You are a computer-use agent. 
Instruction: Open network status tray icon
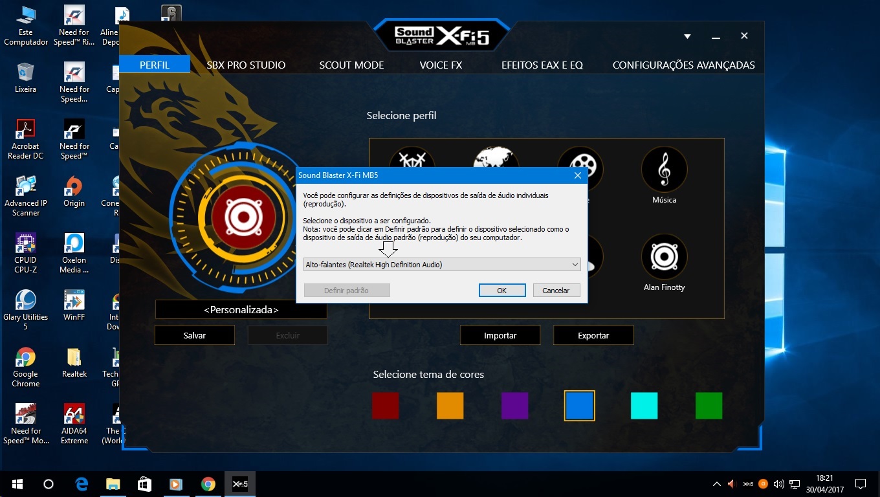(795, 484)
